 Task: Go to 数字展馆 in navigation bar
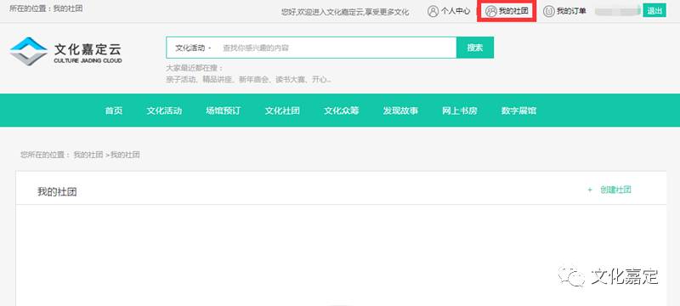[x=518, y=110]
